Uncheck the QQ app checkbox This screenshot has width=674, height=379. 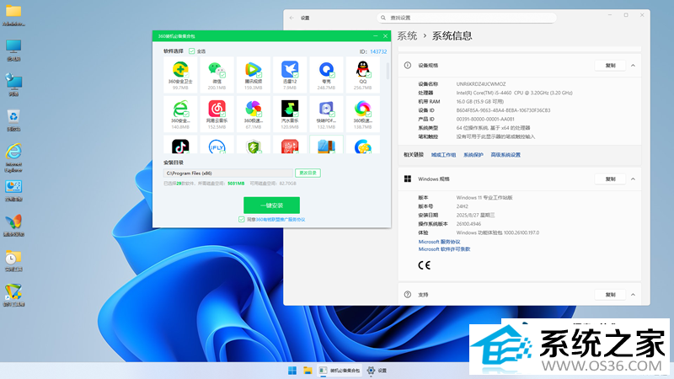[x=369, y=75]
